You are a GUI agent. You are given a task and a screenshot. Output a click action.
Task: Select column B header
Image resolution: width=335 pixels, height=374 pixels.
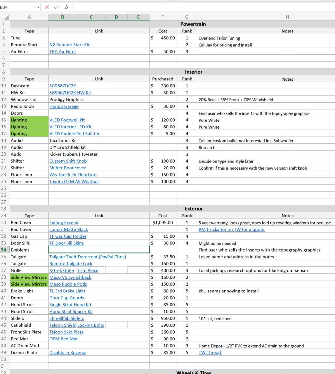(63, 17)
